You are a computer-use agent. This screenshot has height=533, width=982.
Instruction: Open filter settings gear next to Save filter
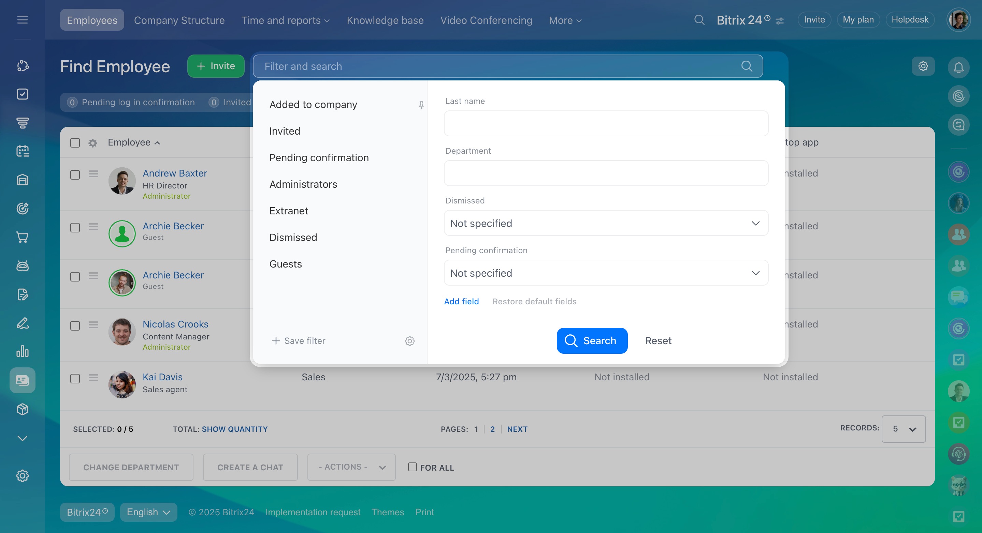[x=409, y=341]
